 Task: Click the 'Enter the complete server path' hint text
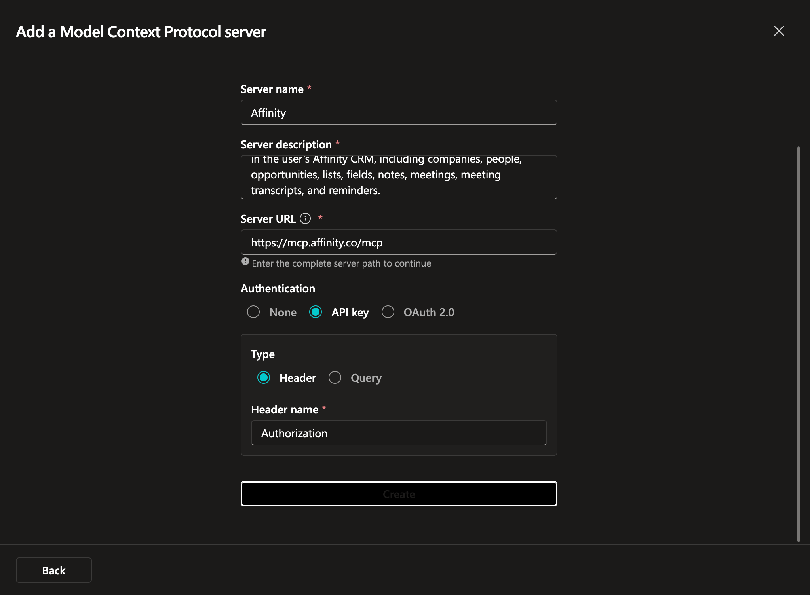(341, 263)
